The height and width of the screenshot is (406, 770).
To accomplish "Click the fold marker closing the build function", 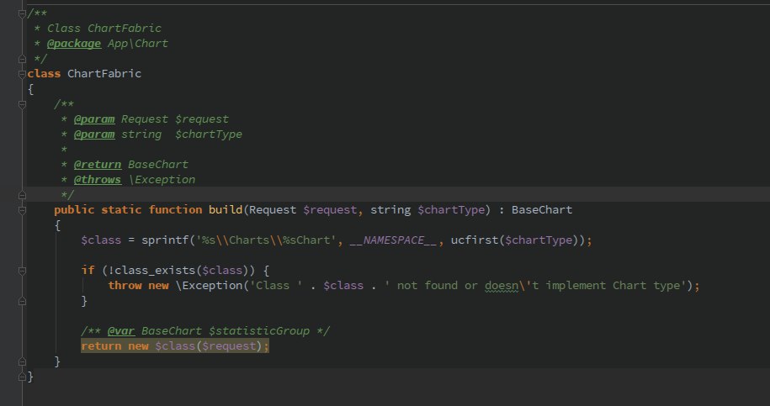I will pyautogui.click(x=22, y=361).
